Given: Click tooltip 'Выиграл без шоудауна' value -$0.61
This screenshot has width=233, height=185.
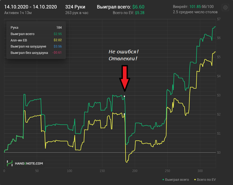Looking at the screenshot, I should click(57, 53).
